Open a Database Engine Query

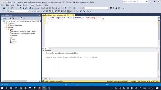tap(42, 8)
